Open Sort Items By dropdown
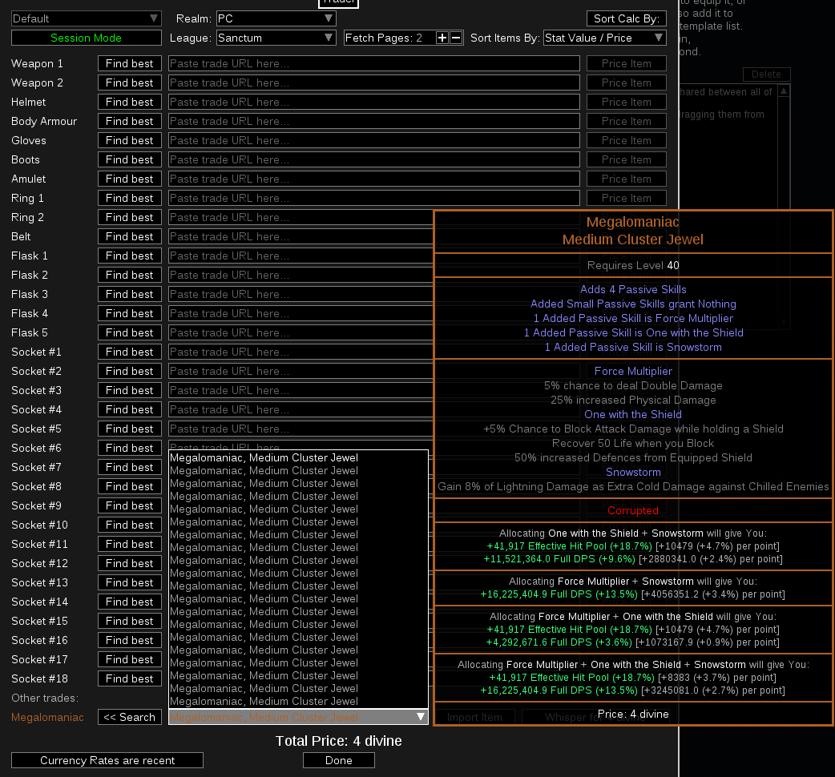Screen dimensions: 835x777 [604, 38]
